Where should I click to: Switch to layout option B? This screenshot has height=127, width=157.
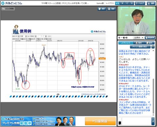[x=122, y=4]
